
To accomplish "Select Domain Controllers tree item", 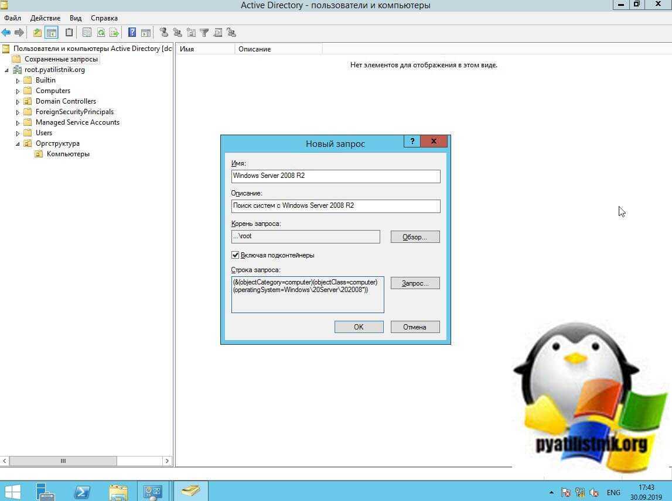I will pos(66,101).
